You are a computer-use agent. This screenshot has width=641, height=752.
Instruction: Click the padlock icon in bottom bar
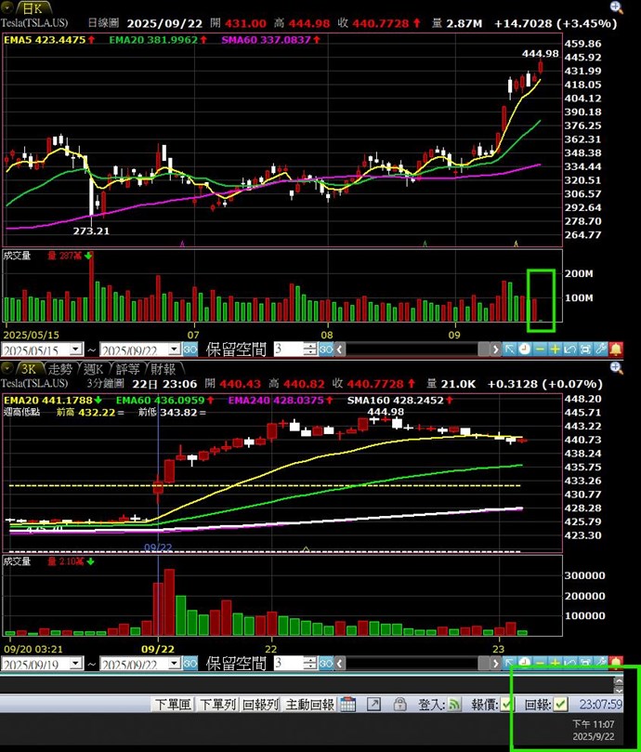(398, 705)
